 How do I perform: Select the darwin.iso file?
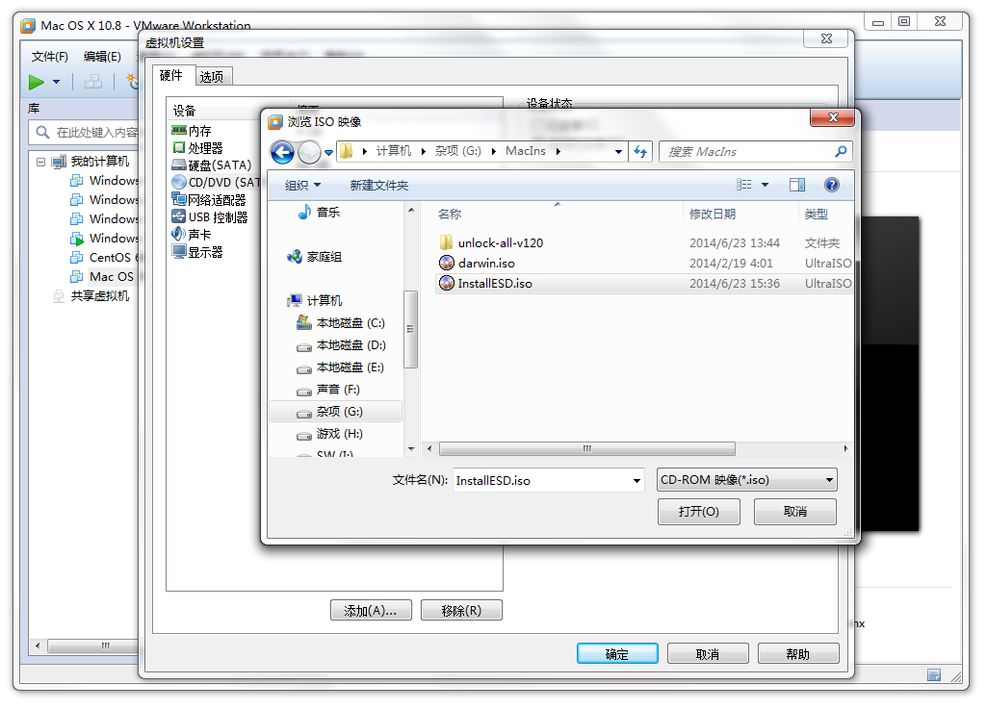coord(485,263)
